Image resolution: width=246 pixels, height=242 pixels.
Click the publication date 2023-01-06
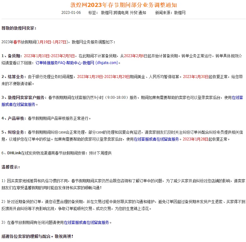coord(71,13)
